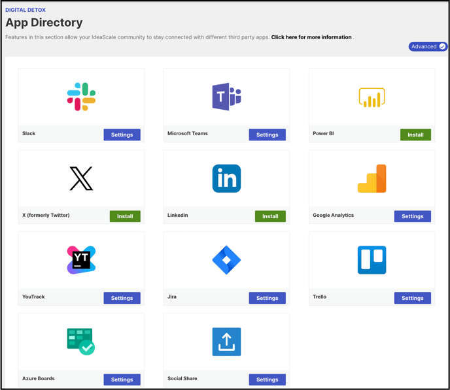Click the Slack logo icon

(x=81, y=97)
